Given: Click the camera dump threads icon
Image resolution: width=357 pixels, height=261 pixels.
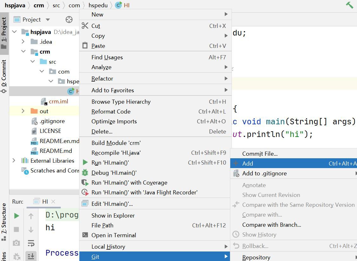Looking at the screenshot, I should click(x=17, y=243).
